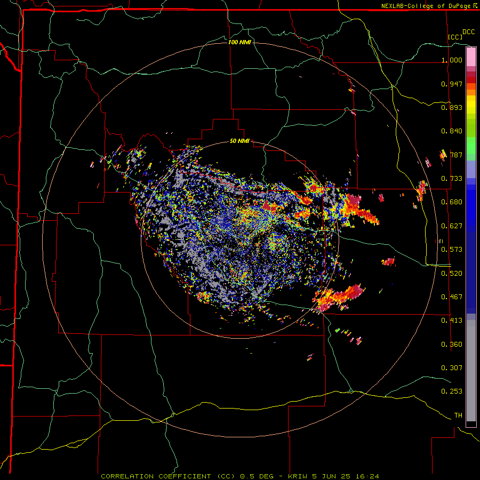
Task: Pick the gray lower color bar segment
Action: click(x=471, y=371)
